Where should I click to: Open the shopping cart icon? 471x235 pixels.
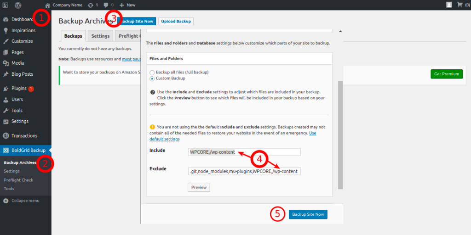point(460,5)
